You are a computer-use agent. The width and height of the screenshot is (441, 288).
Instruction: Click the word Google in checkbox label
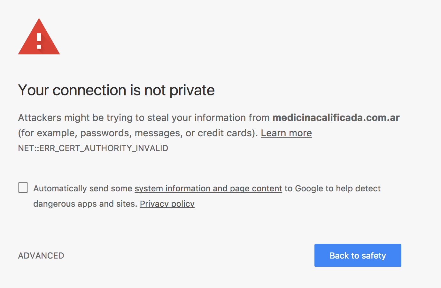309,188
